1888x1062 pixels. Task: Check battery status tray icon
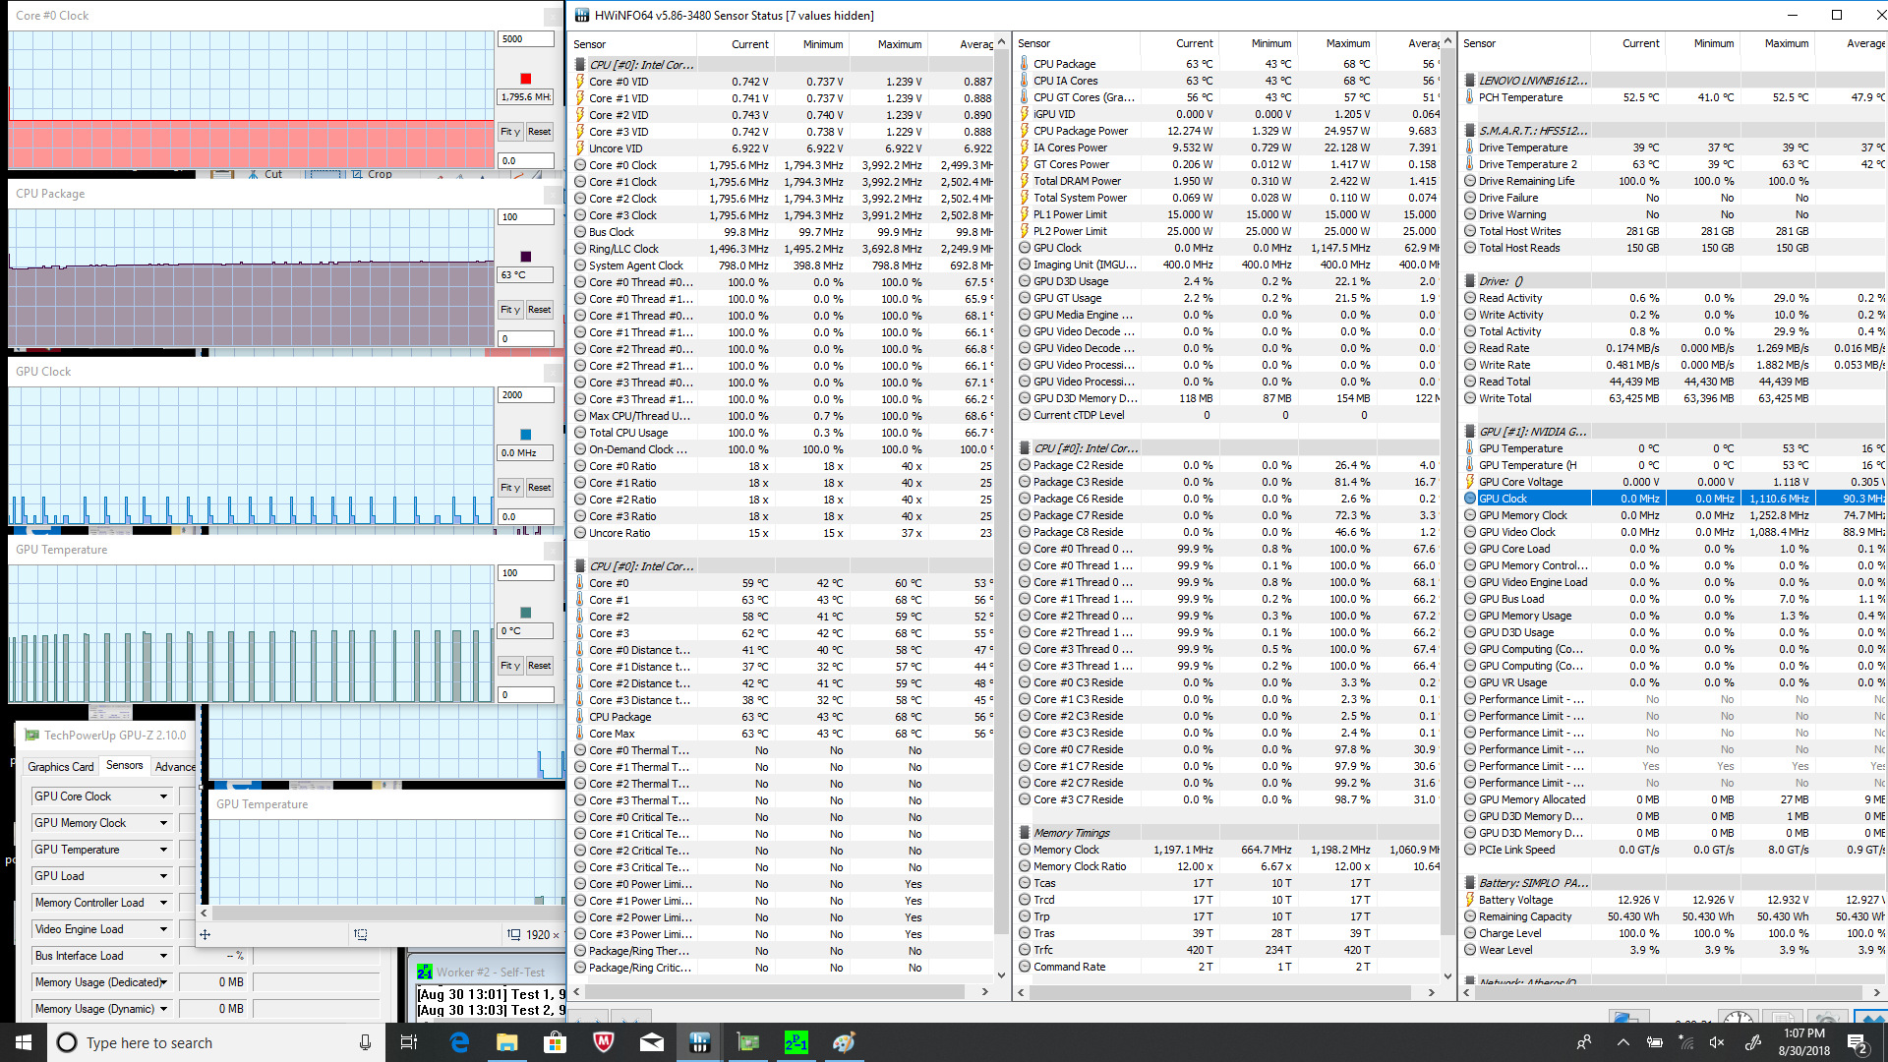pos(1655,1042)
